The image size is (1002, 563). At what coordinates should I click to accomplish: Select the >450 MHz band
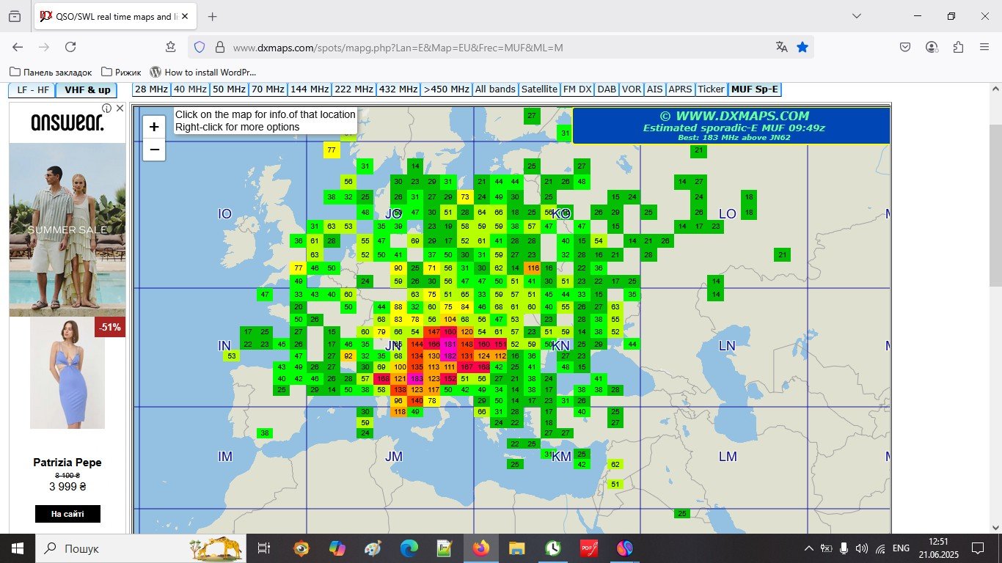point(446,89)
